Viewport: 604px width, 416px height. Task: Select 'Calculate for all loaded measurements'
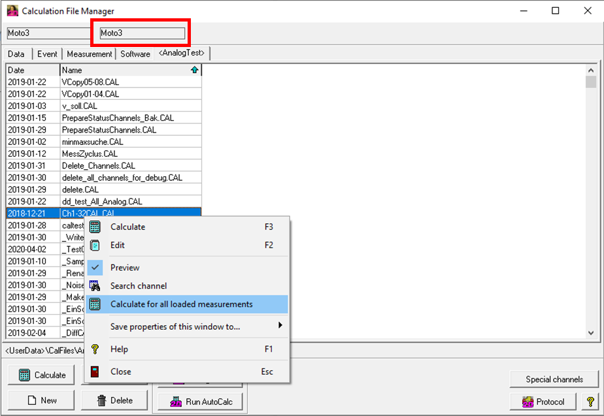[181, 304]
